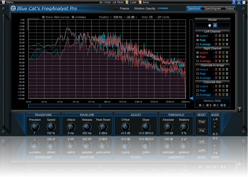Disable Right Channel Peak curve
Screen dimensions: 248x177
(197, 57)
